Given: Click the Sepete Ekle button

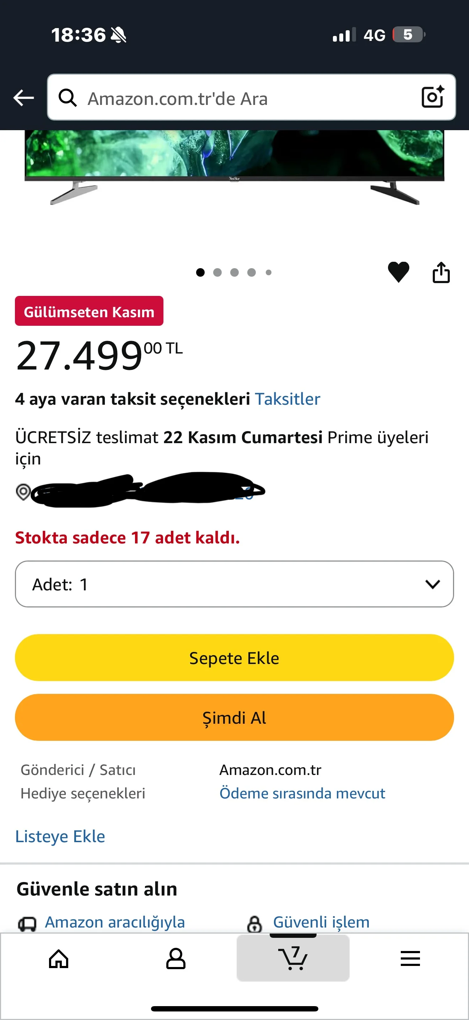Looking at the screenshot, I should coord(234,658).
